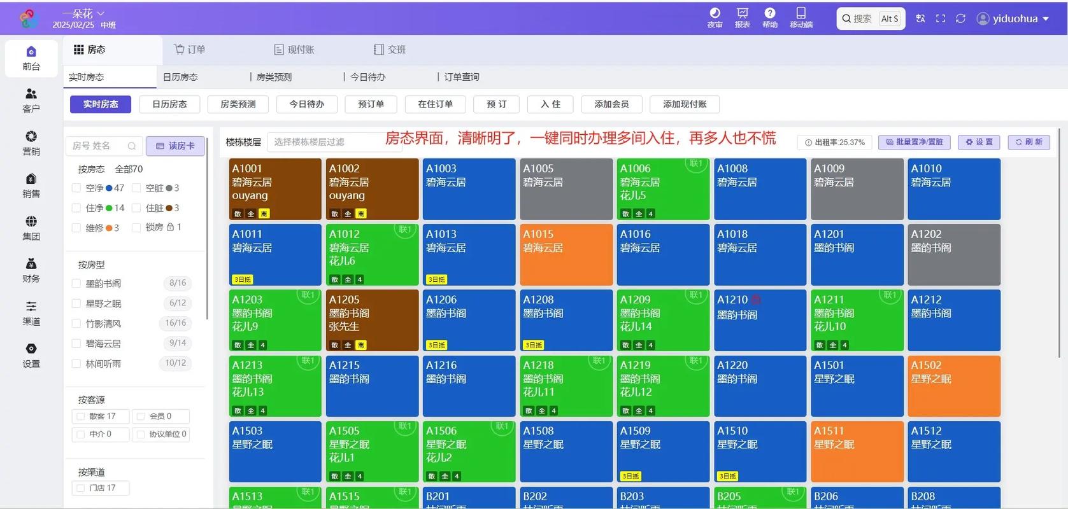This screenshot has height=509, width=1068.
Task: Open 集团 group in sidebar
Action: pos(31,228)
